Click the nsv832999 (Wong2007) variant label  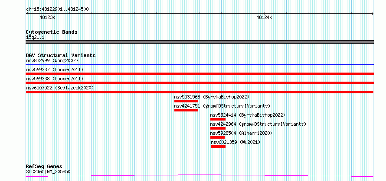click(52, 60)
